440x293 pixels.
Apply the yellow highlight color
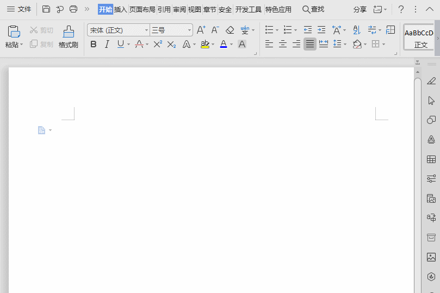(x=205, y=44)
